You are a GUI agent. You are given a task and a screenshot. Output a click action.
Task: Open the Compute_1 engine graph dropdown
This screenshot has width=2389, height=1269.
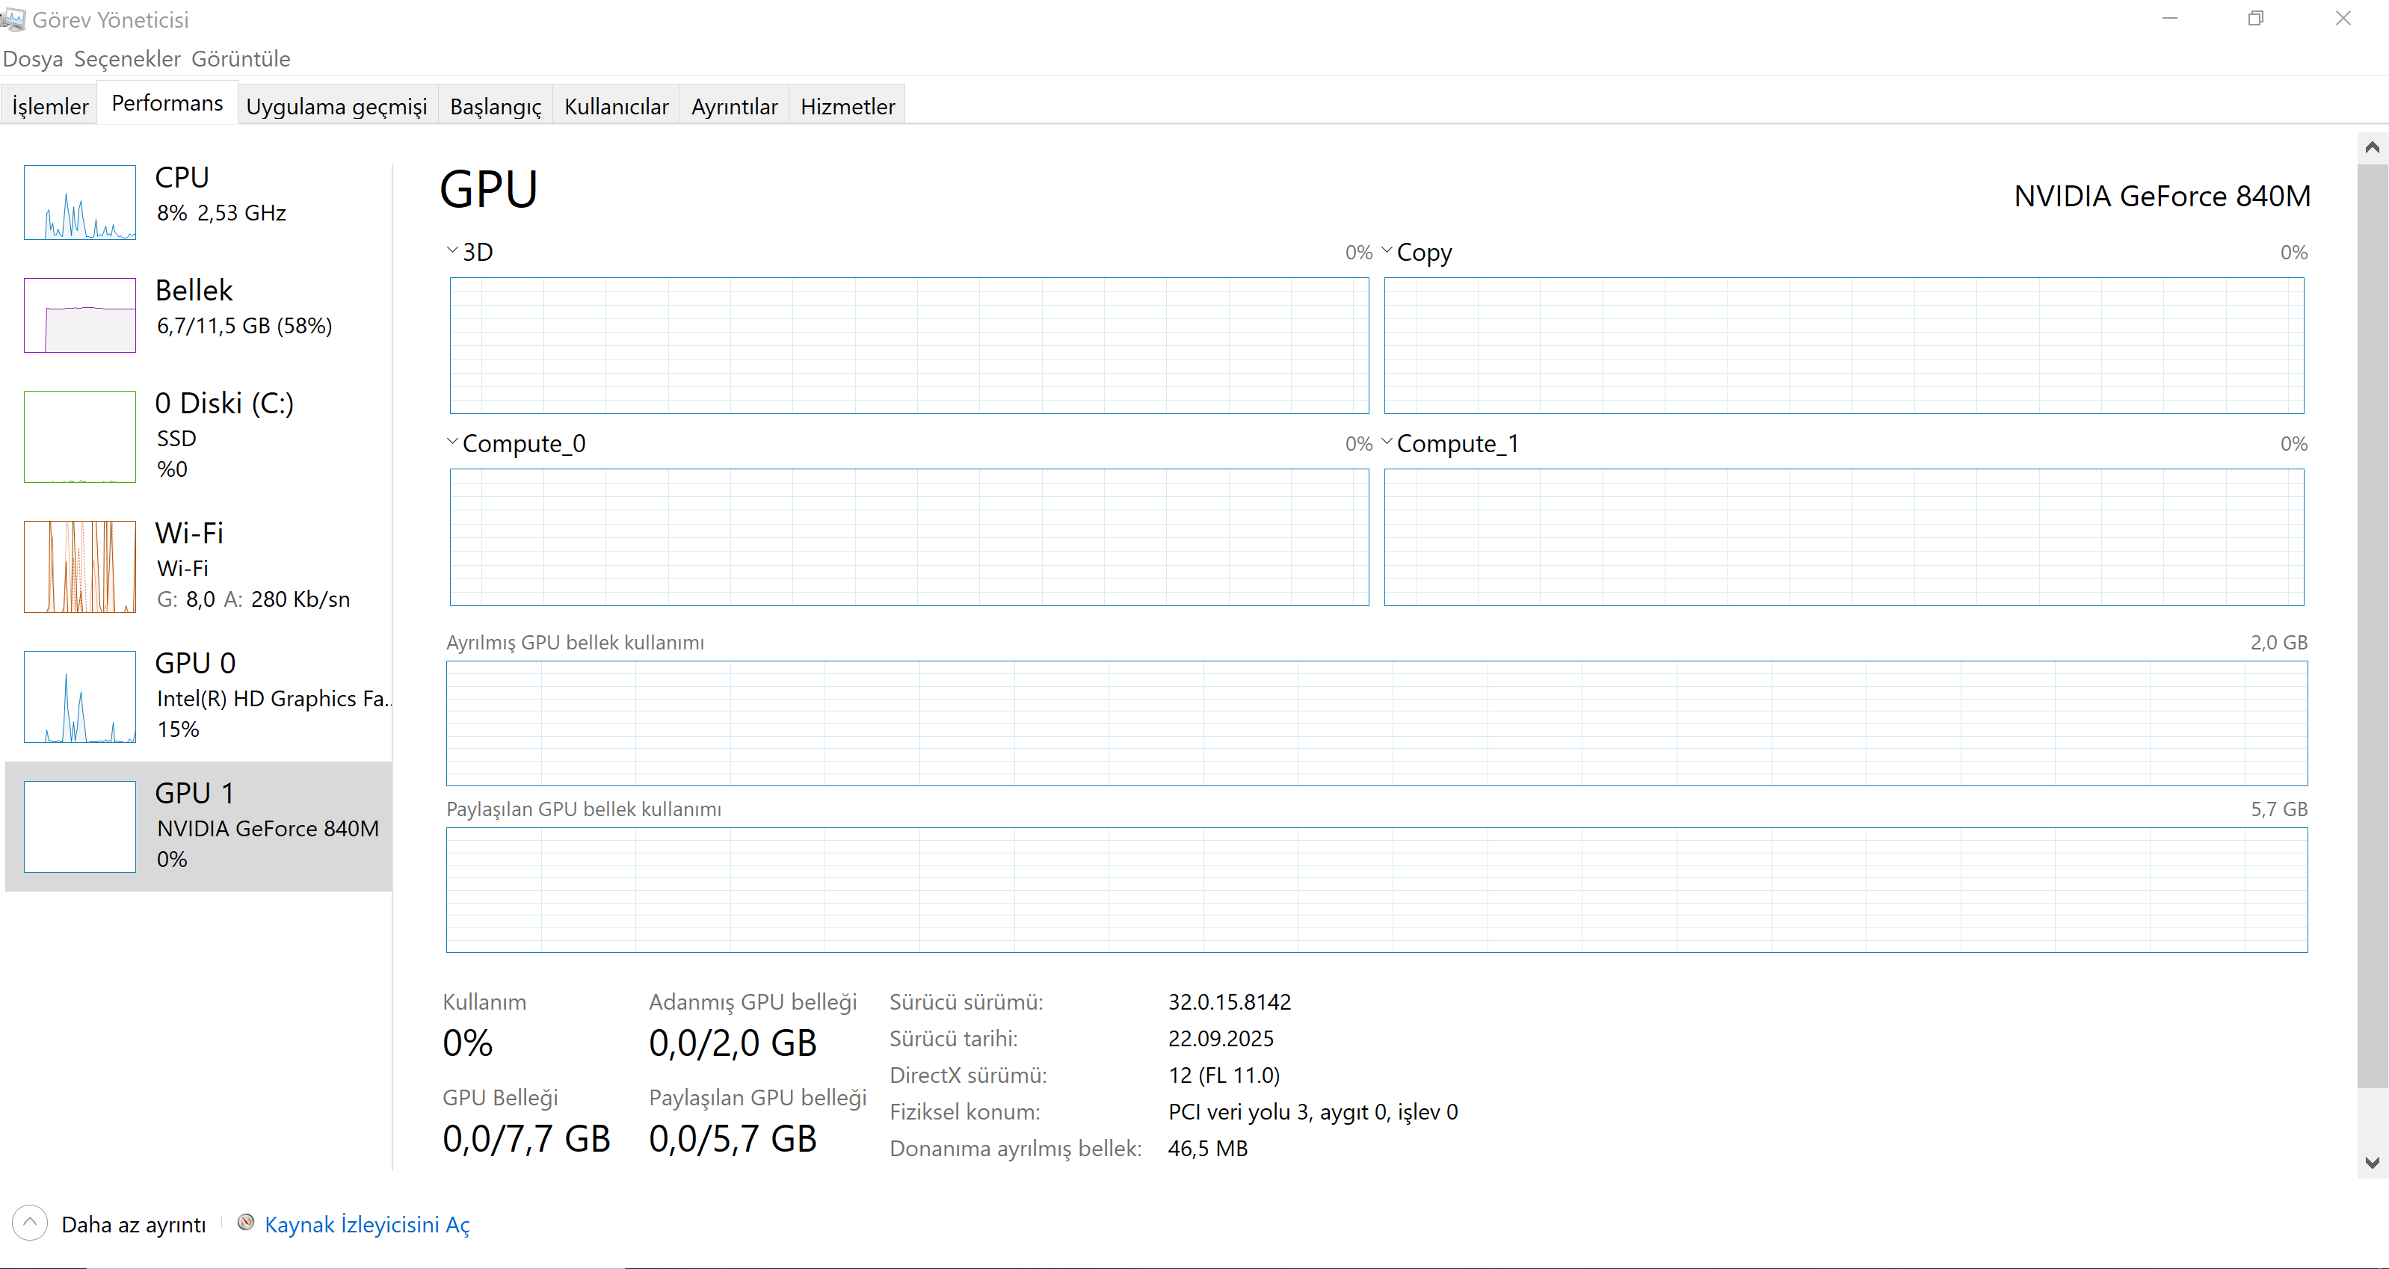pos(1387,442)
